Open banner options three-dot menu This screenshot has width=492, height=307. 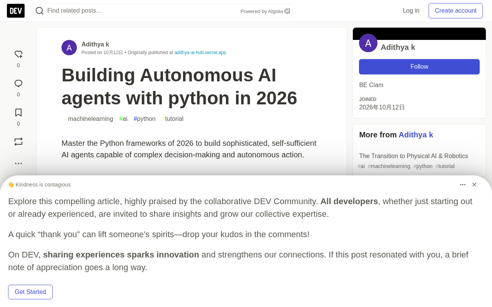click(463, 185)
